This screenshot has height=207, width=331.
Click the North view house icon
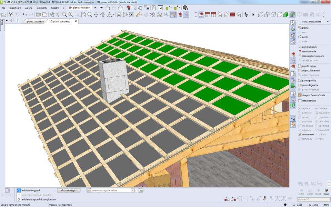207,15
